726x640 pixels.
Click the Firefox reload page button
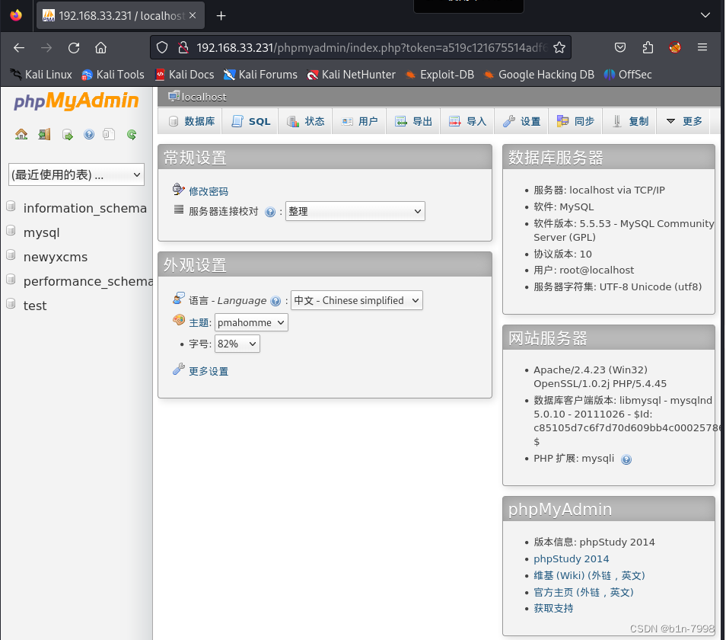pyautogui.click(x=74, y=48)
